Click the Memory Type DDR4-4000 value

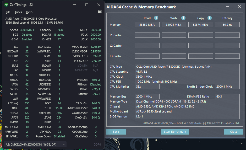(x=187, y=101)
